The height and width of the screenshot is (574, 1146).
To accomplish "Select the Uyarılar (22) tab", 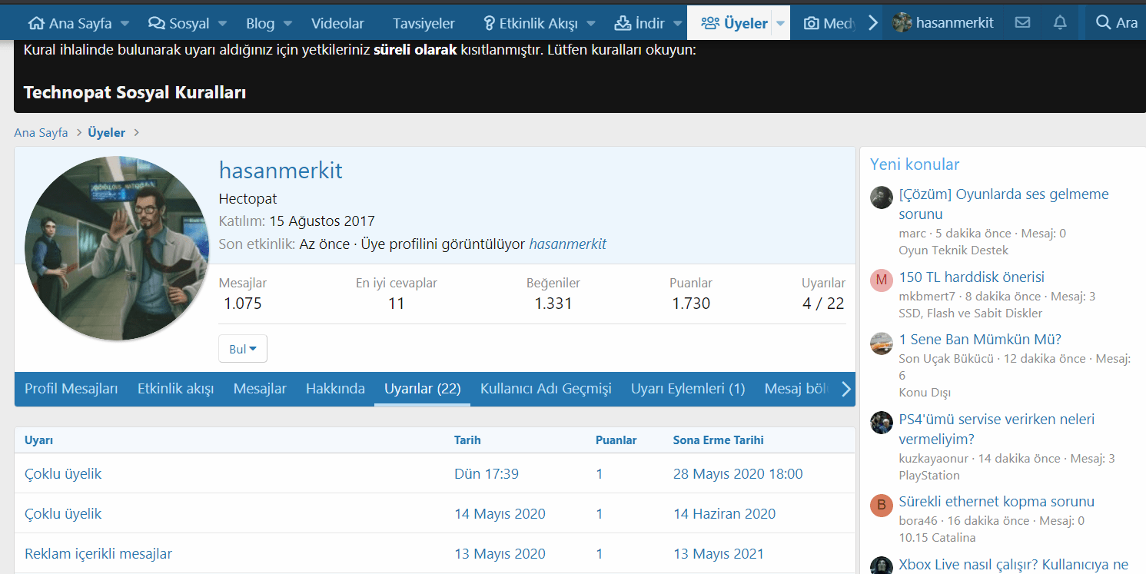I will 422,389.
